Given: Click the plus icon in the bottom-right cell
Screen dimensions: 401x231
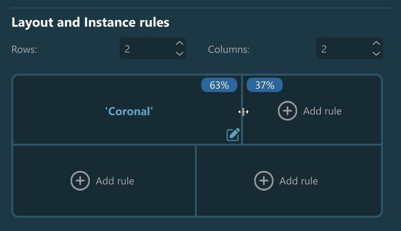Looking at the screenshot, I should (x=264, y=181).
